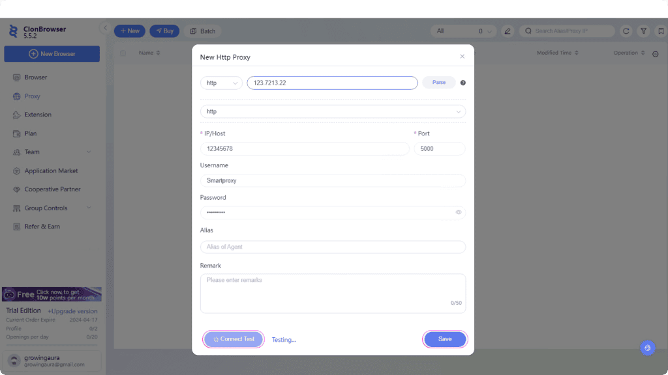
Task: Open the Extension sidebar item
Action: point(38,115)
